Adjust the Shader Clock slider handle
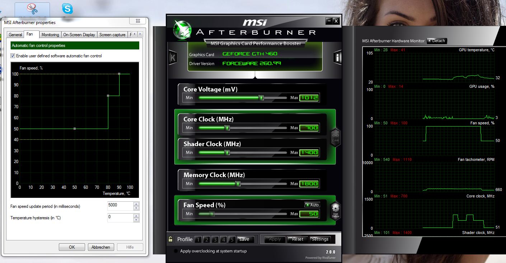Viewport: 506px width, 263px height. [x=227, y=152]
